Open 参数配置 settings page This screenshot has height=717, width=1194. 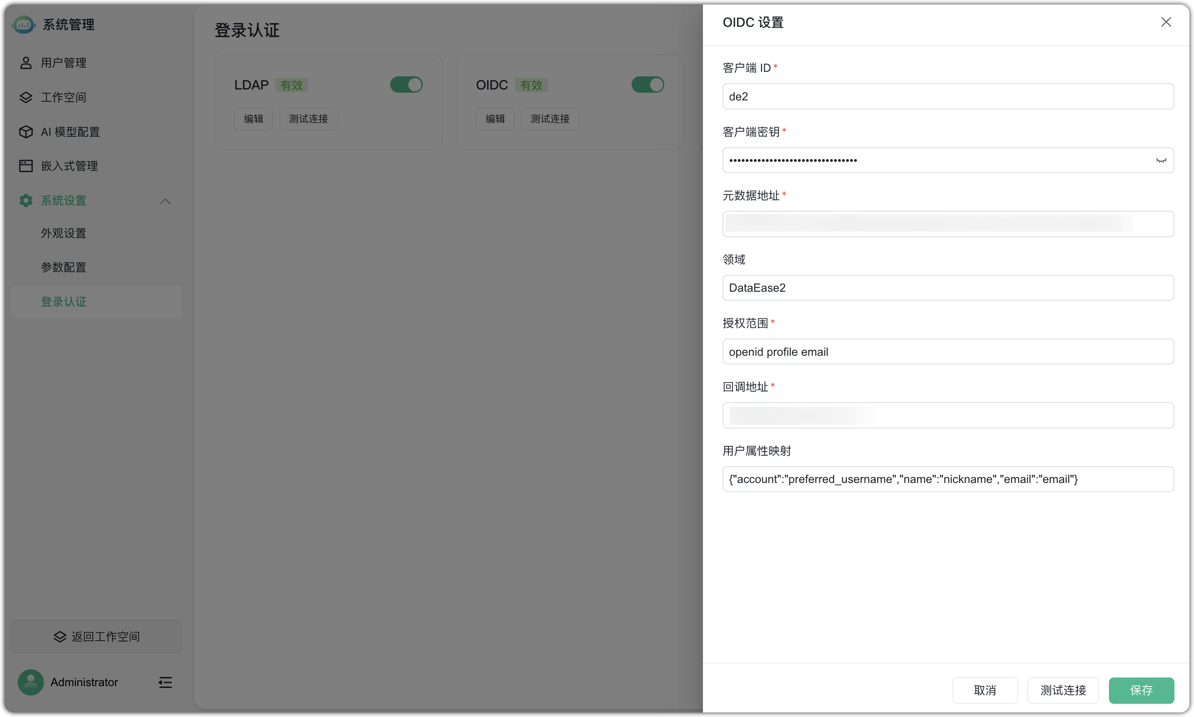pyautogui.click(x=63, y=267)
